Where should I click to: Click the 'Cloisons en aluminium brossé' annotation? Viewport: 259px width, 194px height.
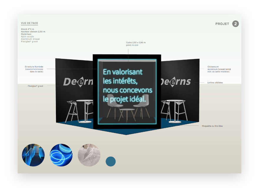coord(218,69)
